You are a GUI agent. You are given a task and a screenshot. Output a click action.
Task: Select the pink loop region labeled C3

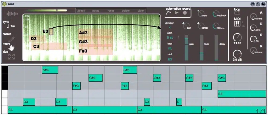pyautogui.click(x=49, y=46)
